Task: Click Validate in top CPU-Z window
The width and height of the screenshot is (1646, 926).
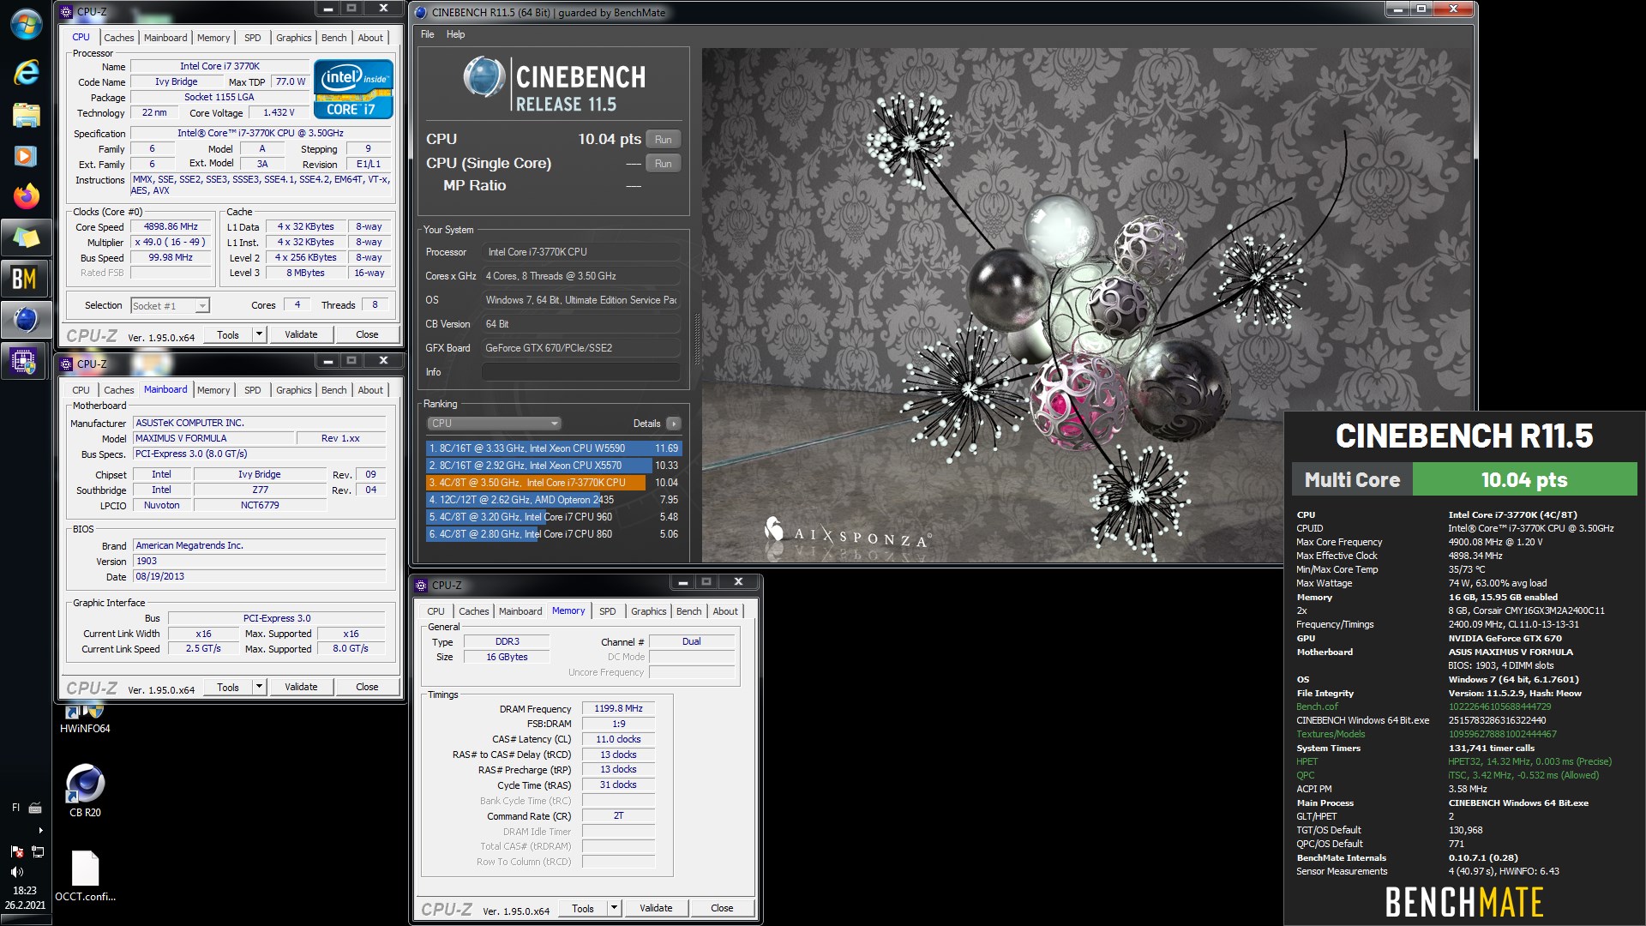Action: [301, 334]
